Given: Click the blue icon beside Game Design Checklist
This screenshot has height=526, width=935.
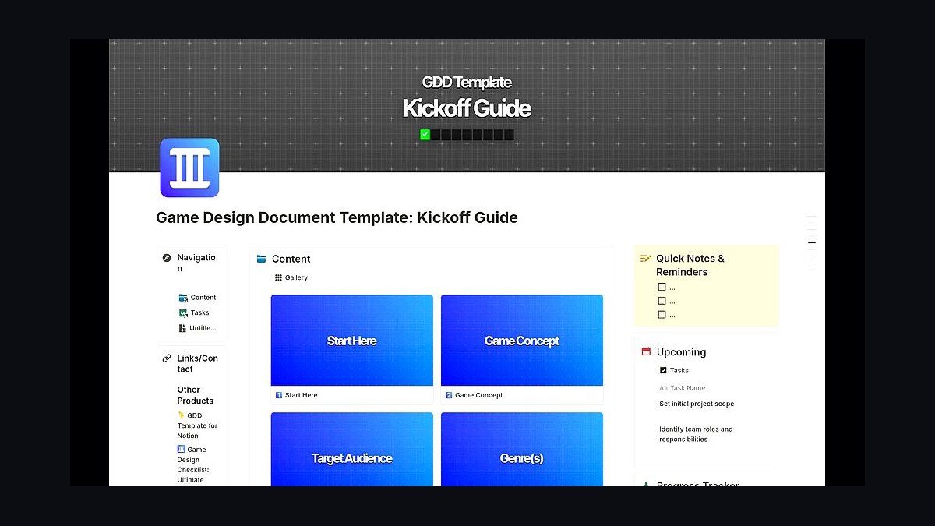Looking at the screenshot, I should 182,450.
